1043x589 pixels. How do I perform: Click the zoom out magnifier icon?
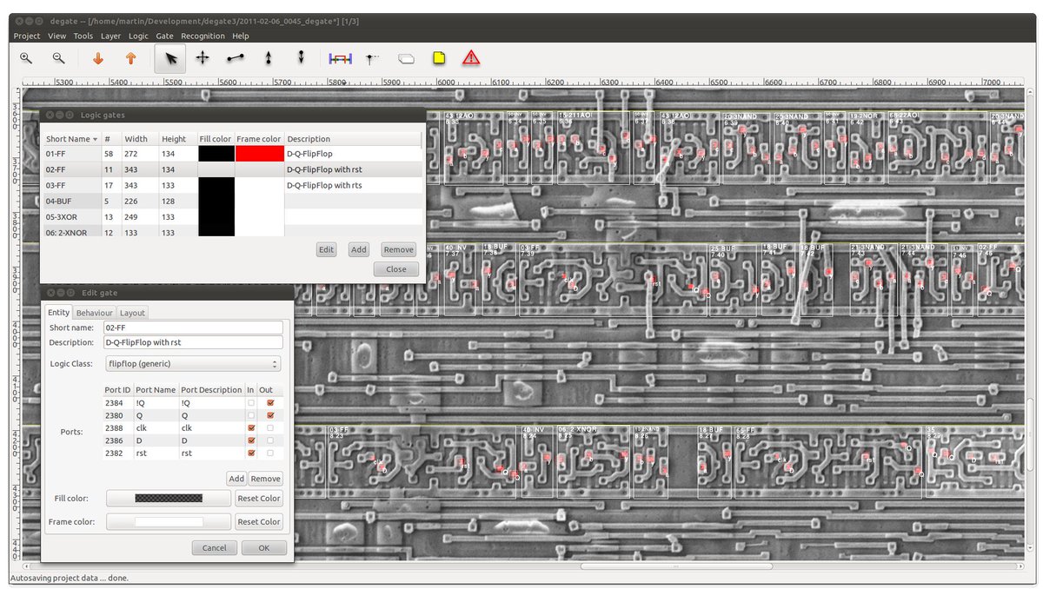click(x=58, y=58)
